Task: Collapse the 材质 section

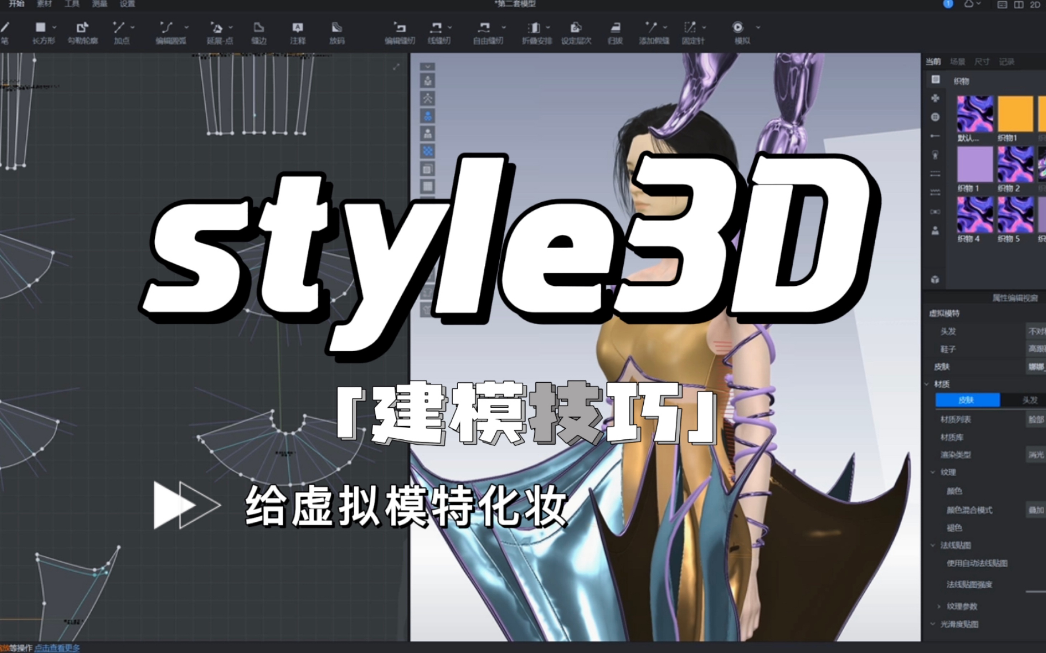Action: coord(926,383)
